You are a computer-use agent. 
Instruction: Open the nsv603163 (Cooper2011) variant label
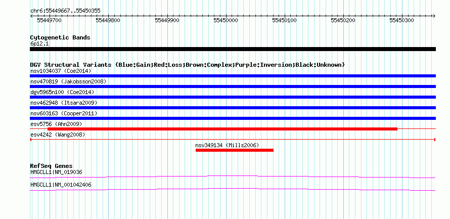64,113
